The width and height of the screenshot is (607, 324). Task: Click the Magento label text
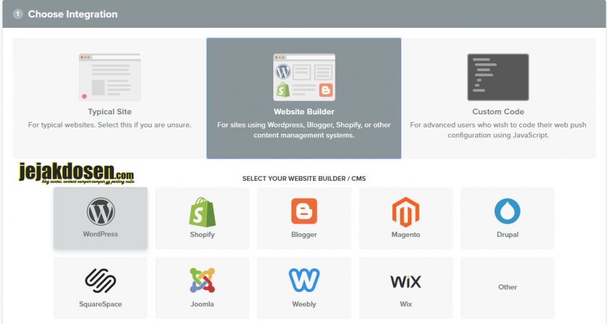click(405, 235)
